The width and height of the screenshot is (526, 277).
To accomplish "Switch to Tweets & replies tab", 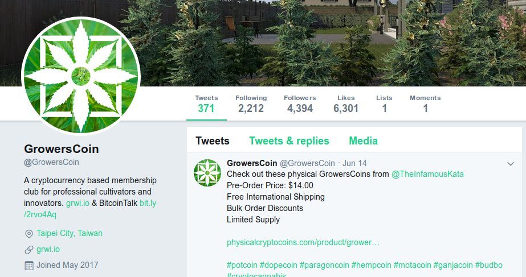I will tap(289, 141).
